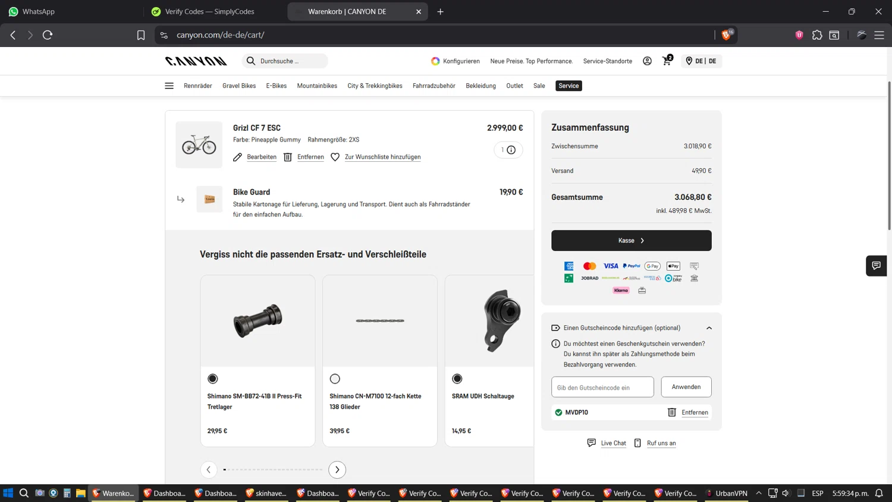The height and width of the screenshot is (502, 892).
Task: Click the Live Chat speech bubble icon
Action: (591, 443)
